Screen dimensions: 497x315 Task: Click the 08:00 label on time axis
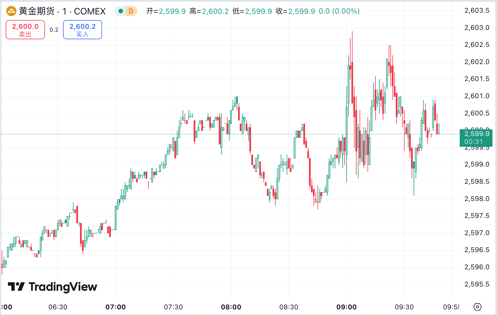click(x=232, y=307)
